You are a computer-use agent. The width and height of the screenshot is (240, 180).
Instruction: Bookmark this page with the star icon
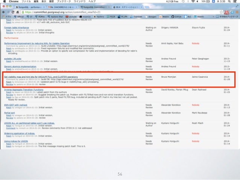tap(221, 12)
